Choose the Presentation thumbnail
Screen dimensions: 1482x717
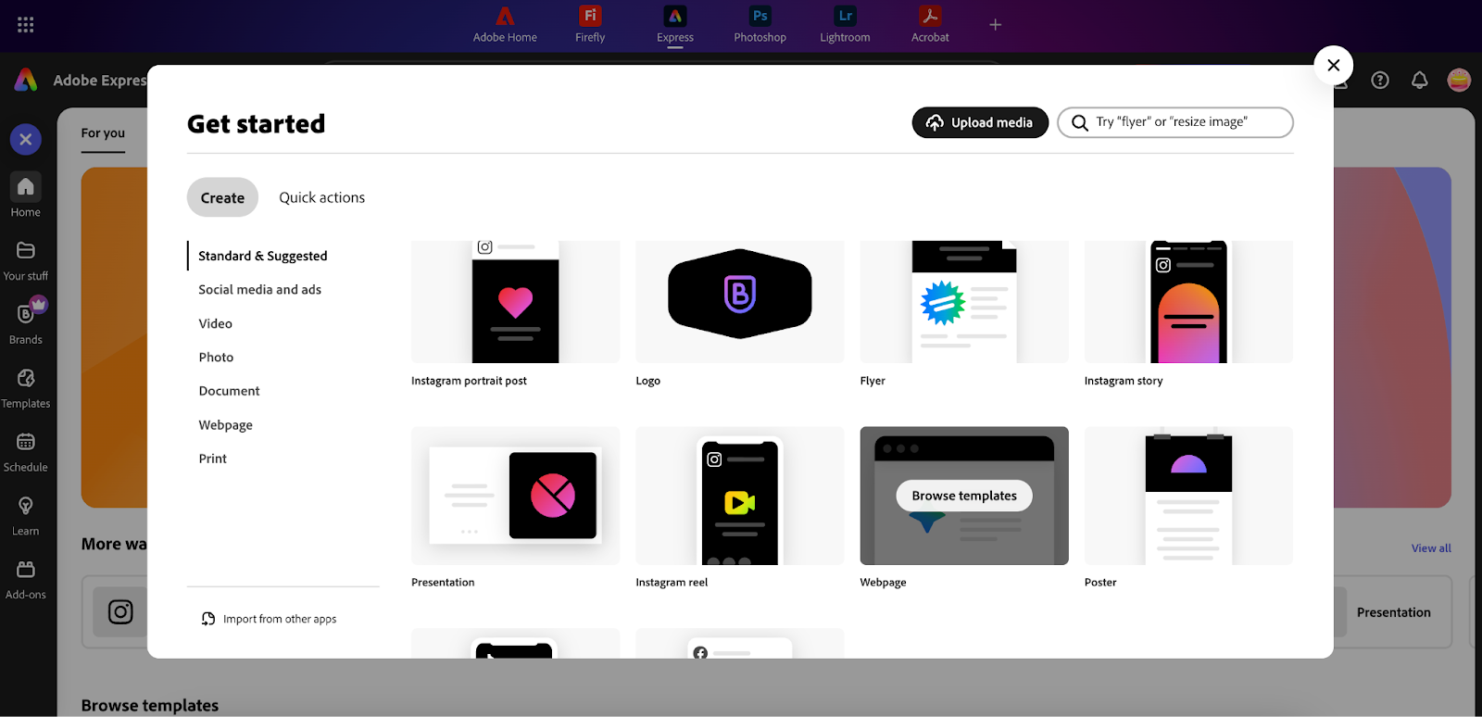click(x=515, y=496)
